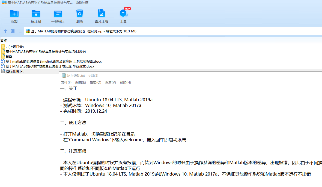Click the 360压缩 window title text
The height and width of the screenshot is (187, 322).
tap(48, 3)
